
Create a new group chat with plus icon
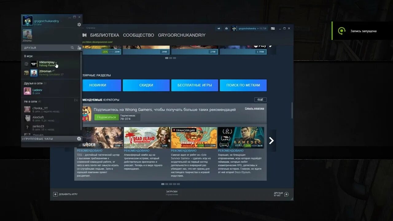tap(79, 139)
